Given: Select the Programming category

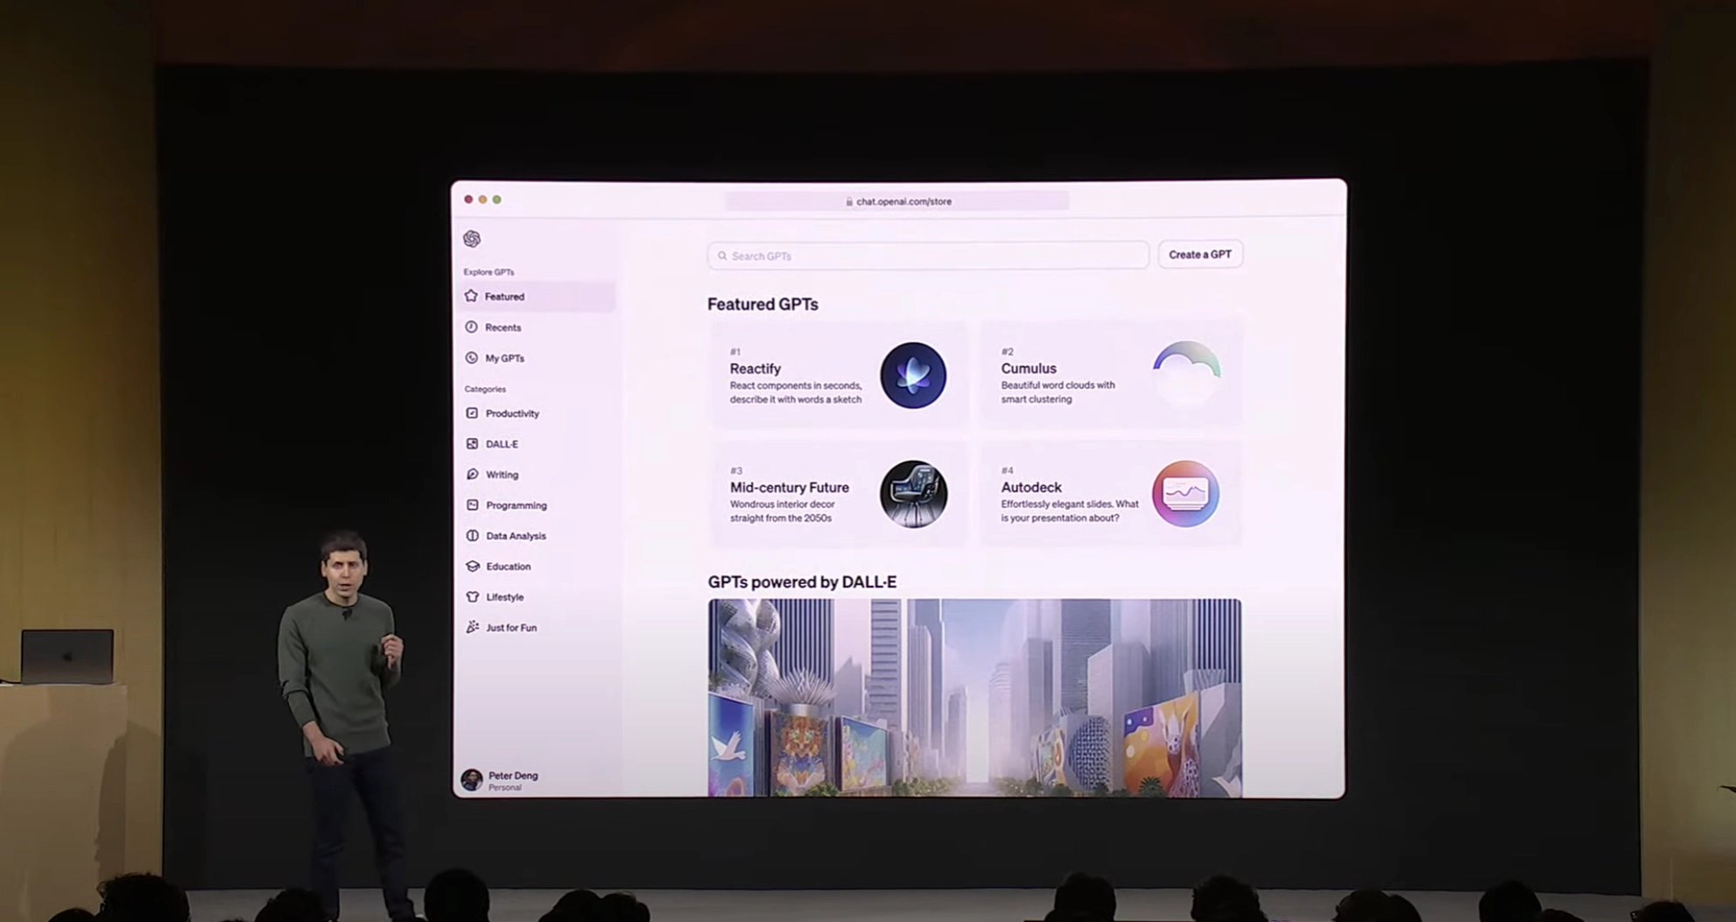Looking at the screenshot, I should click(x=538, y=505).
